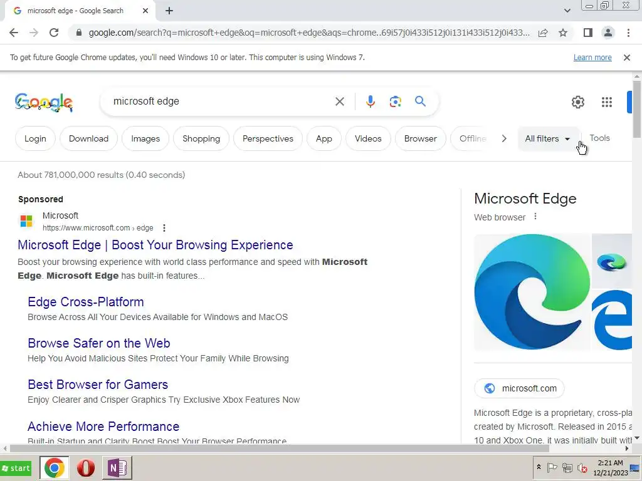Click the Google holiday logo
The image size is (642, 481).
pos(44,102)
